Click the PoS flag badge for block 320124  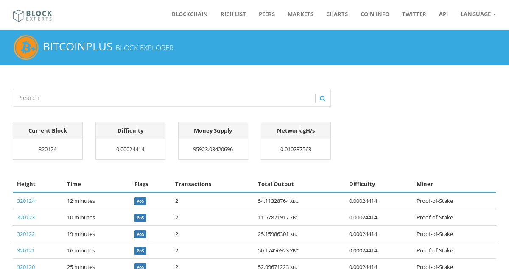click(x=140, y=201)
